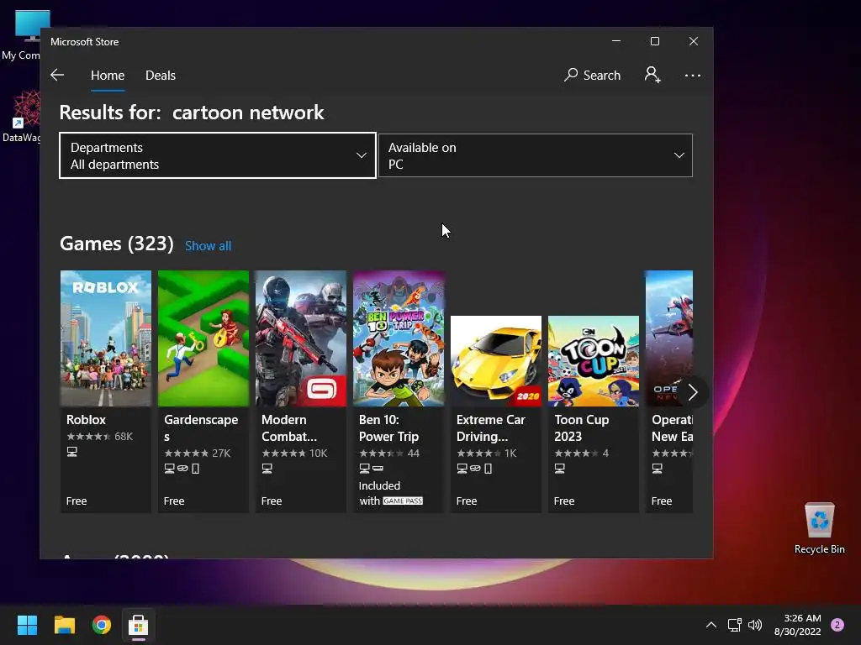Click the Toon Cup 2023 title
861x645 pixels.
[x=582, y=427]
